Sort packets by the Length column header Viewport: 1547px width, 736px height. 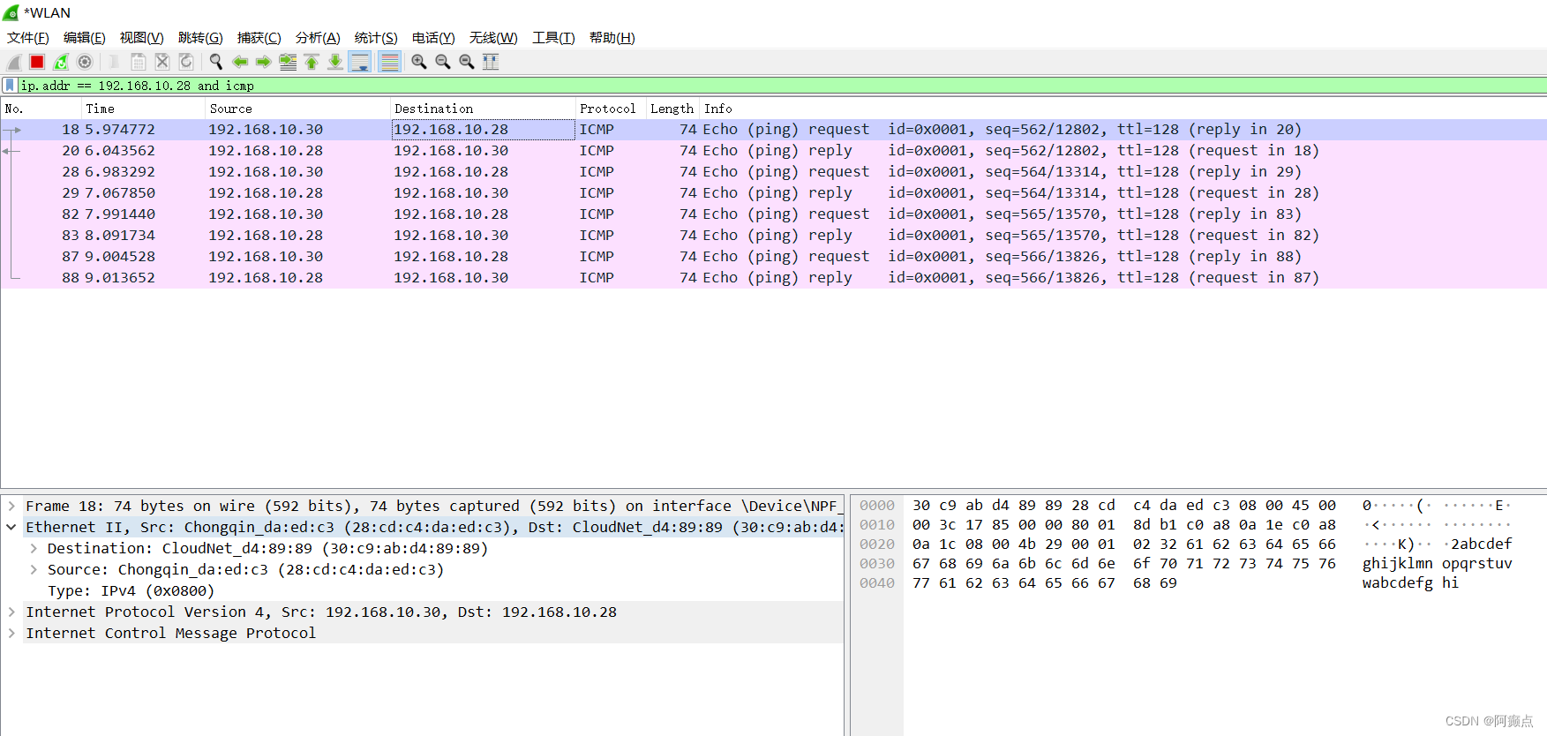[x=672, y=109]
